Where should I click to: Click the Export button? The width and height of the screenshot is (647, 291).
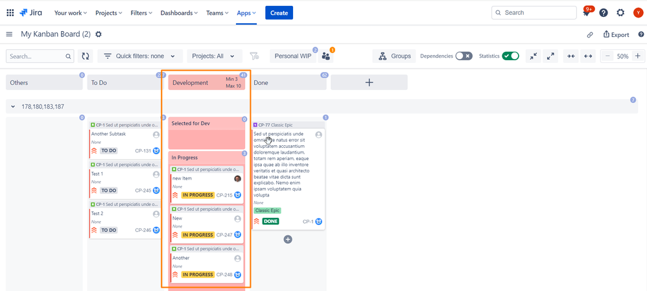[616, 34]
